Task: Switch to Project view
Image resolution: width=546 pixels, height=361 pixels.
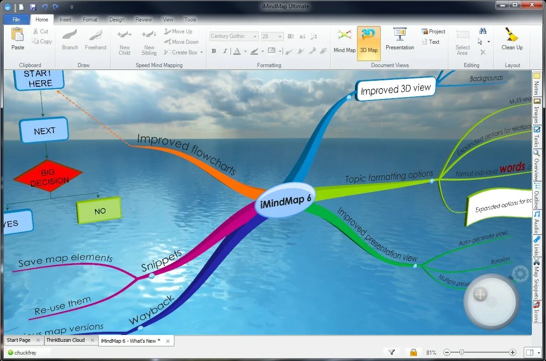Action: click(x=433, y=31)
